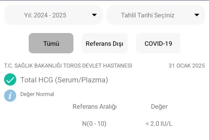Tap the 'Total HCG' words in the test title
Image resolution: width=209 pixels, height=140 pixels.
[x=37, y=80]
